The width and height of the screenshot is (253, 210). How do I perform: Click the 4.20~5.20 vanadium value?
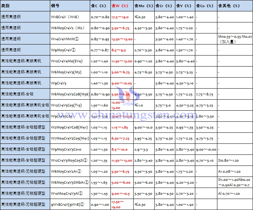pos(185,183)
